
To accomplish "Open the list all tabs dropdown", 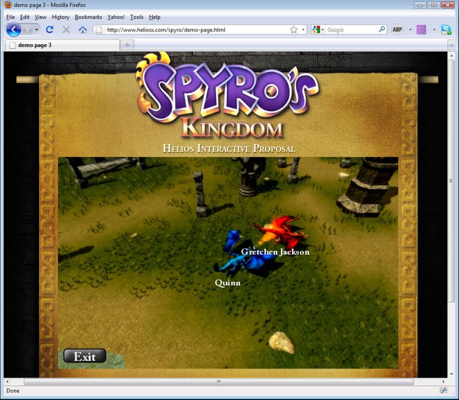I will [x=452, y=45].
